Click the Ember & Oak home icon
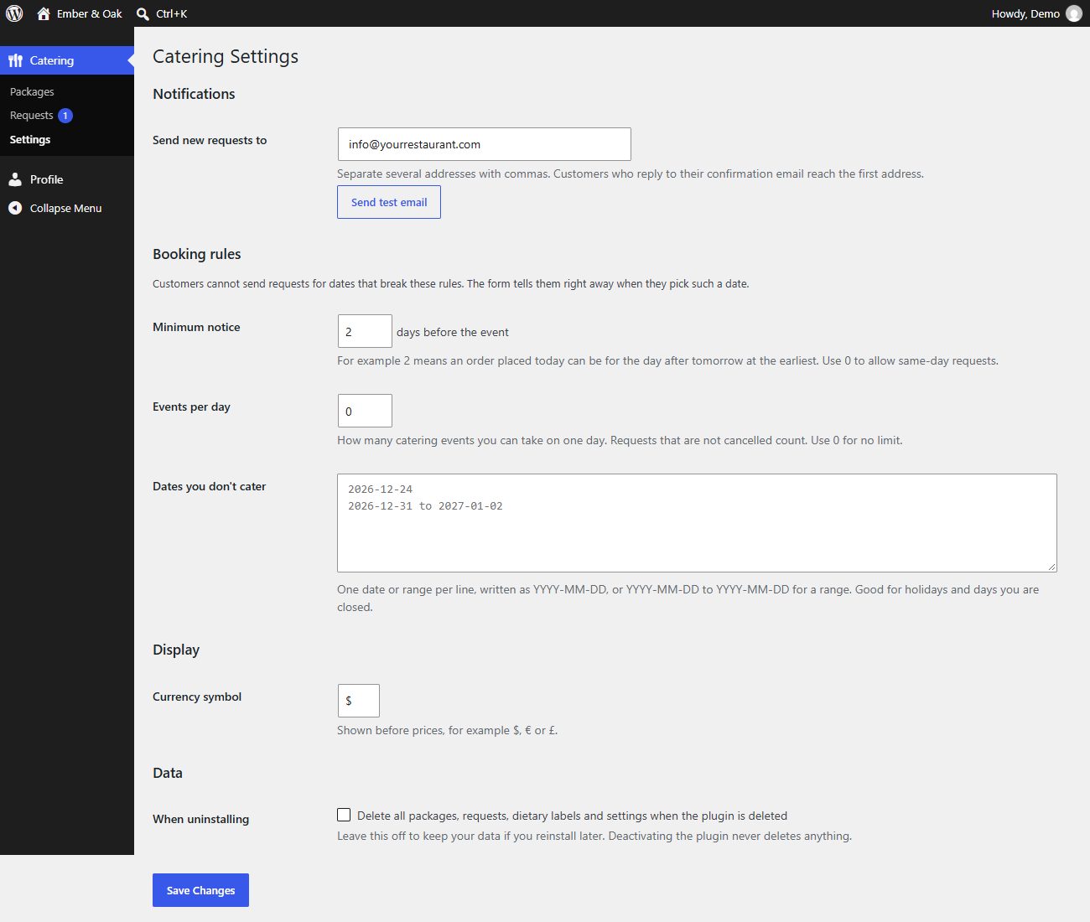This screenshot has height=922, width=1090. coord(44,13)
